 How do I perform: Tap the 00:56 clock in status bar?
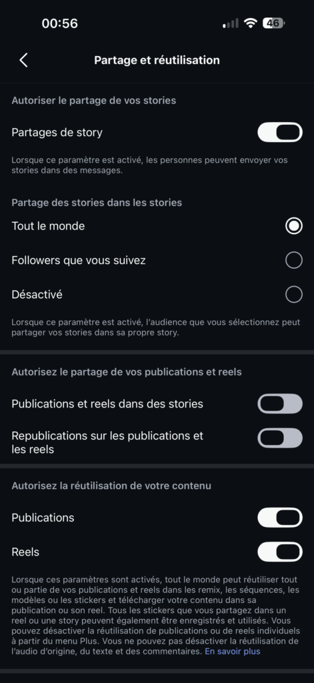point(59,23)
